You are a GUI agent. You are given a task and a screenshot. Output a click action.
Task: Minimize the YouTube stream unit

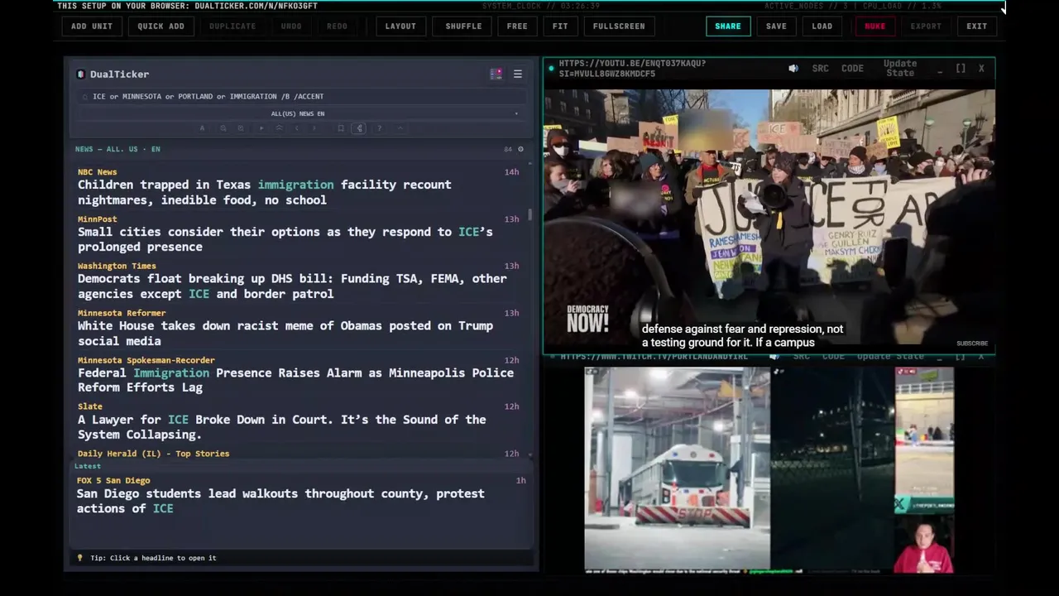click(940, 70)
